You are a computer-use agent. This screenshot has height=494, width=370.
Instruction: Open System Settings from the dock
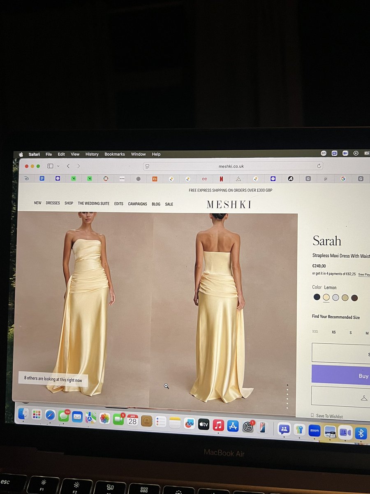click(248, 427)
